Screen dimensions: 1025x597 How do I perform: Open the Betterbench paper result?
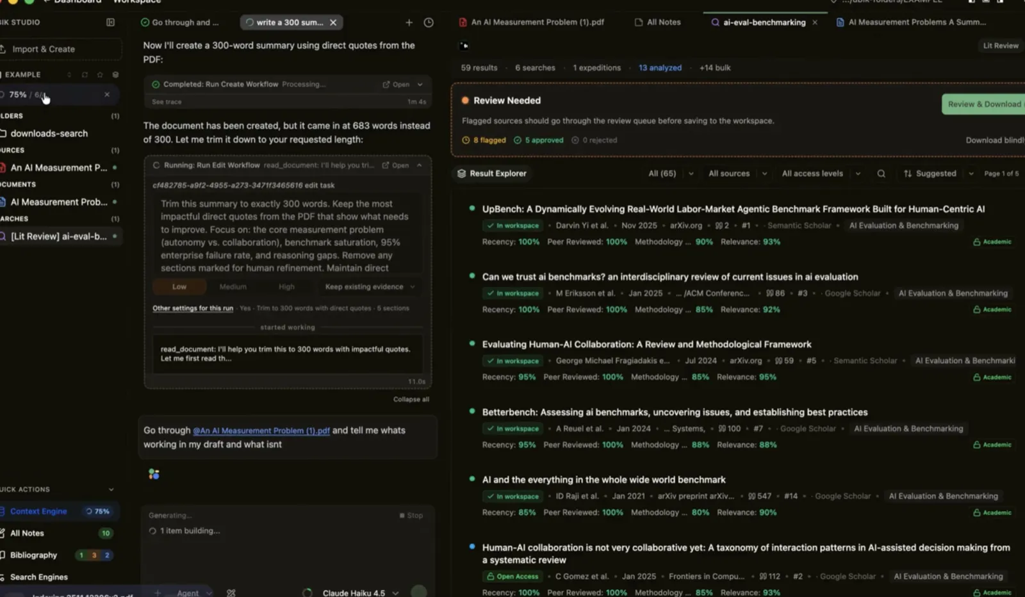(675, 413)
